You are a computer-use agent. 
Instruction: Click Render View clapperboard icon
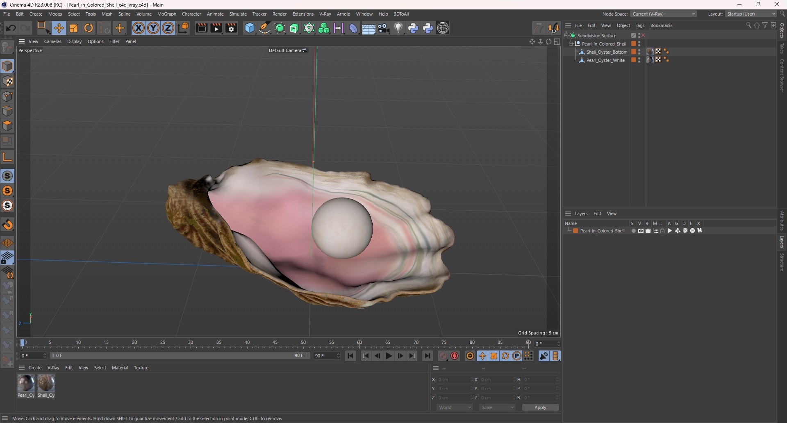[201, 28]
